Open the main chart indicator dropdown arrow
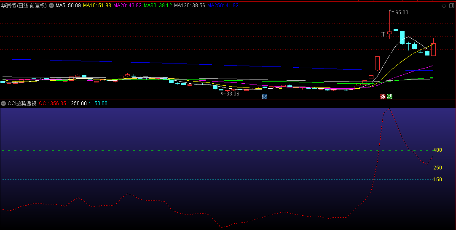 [x=51, y=5]
